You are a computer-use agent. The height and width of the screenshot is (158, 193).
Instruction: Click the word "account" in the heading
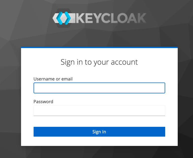(124, 62)
